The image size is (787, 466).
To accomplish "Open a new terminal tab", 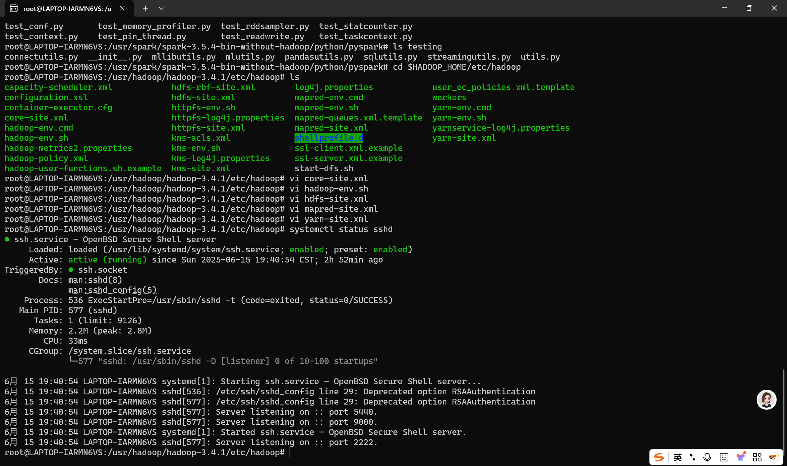I will point(145,9).
